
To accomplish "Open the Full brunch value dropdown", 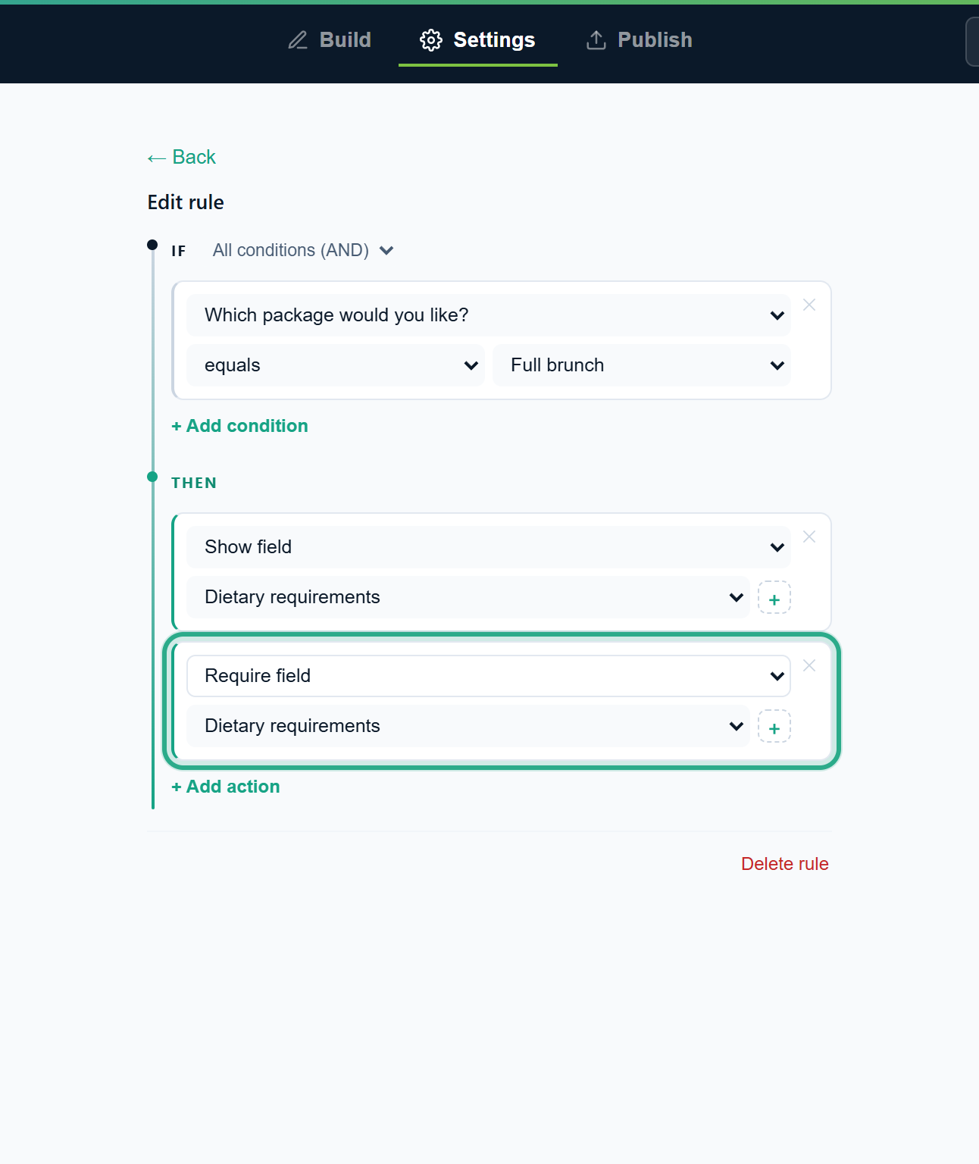I will 642,365.
